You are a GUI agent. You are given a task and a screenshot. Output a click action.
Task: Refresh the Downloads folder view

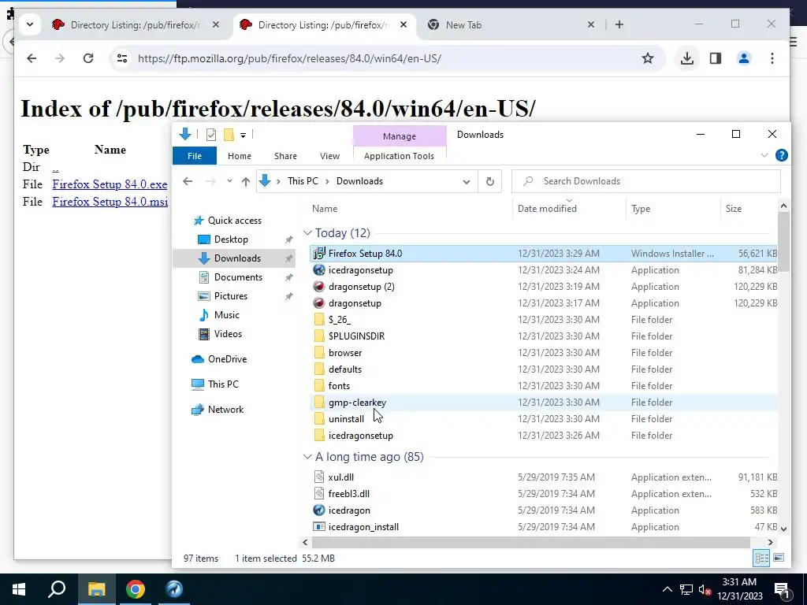pos(490,181)
